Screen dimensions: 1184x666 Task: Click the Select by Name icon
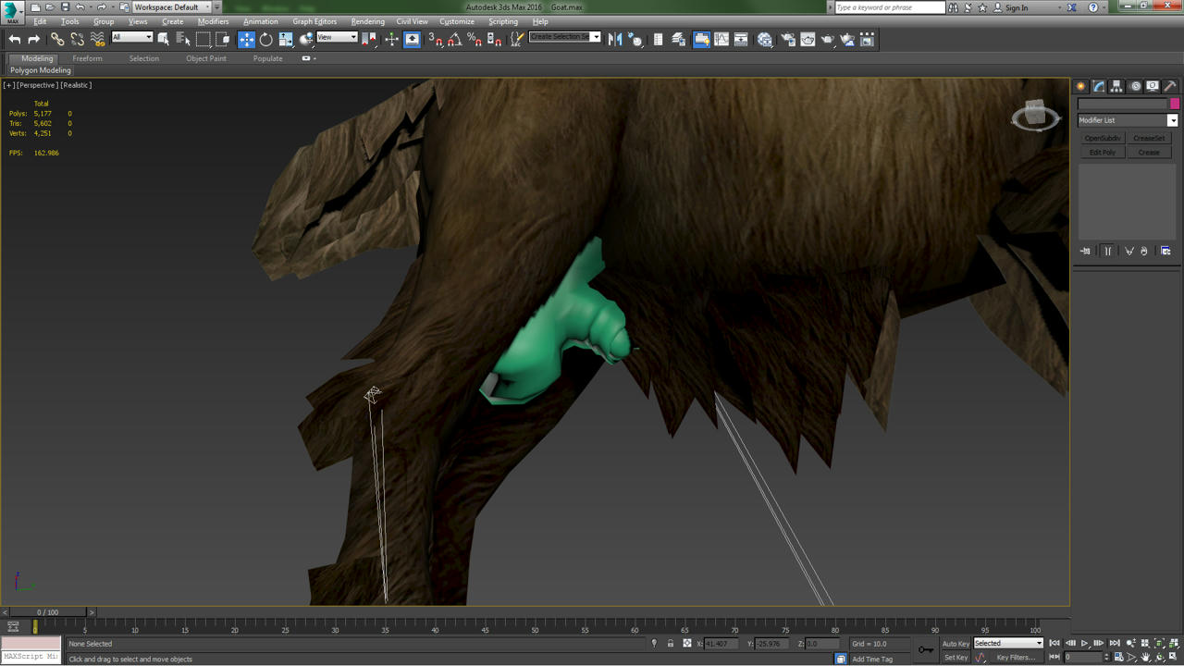[183, 39]
